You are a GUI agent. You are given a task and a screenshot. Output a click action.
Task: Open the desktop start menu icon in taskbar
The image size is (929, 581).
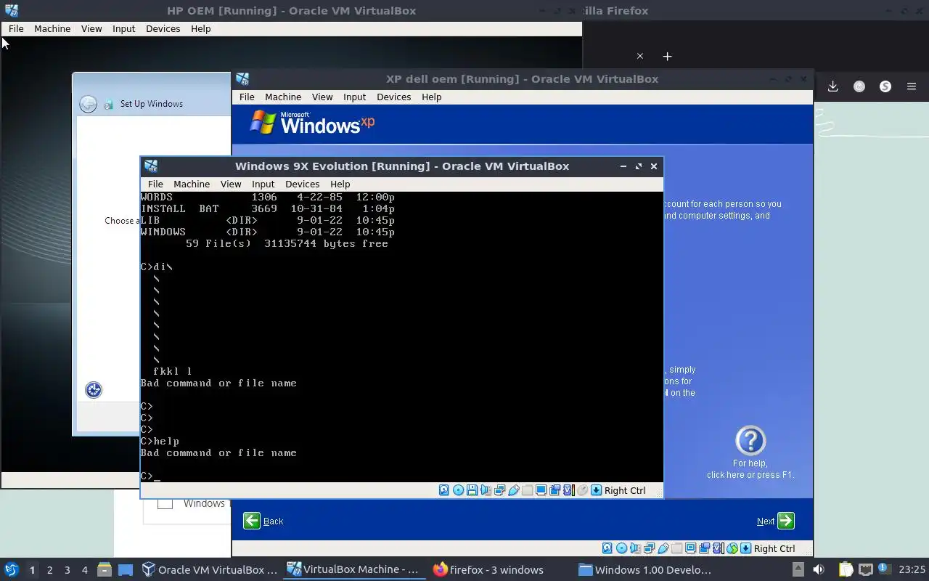point(12,569)
